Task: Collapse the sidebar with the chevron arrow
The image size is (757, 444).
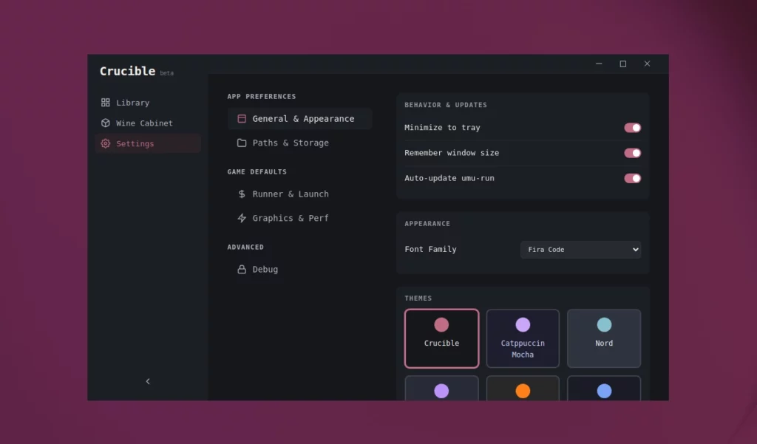Action: (x=148, y=381)
